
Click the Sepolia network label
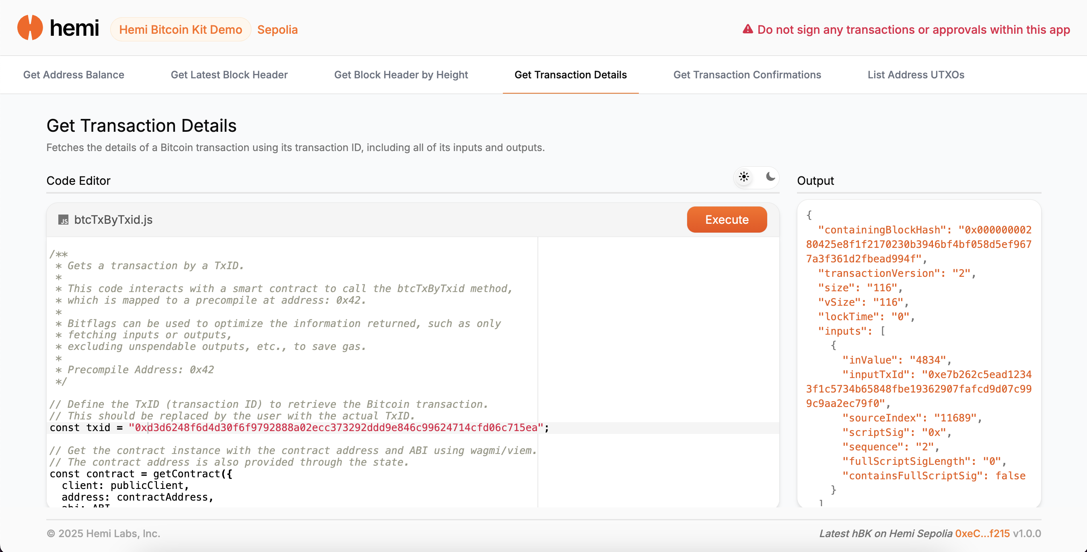(x=277, y=29)
